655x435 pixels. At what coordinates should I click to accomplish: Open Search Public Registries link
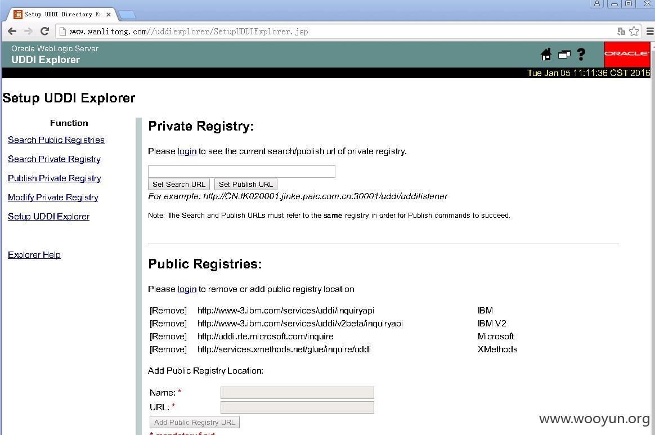(56, 140)
